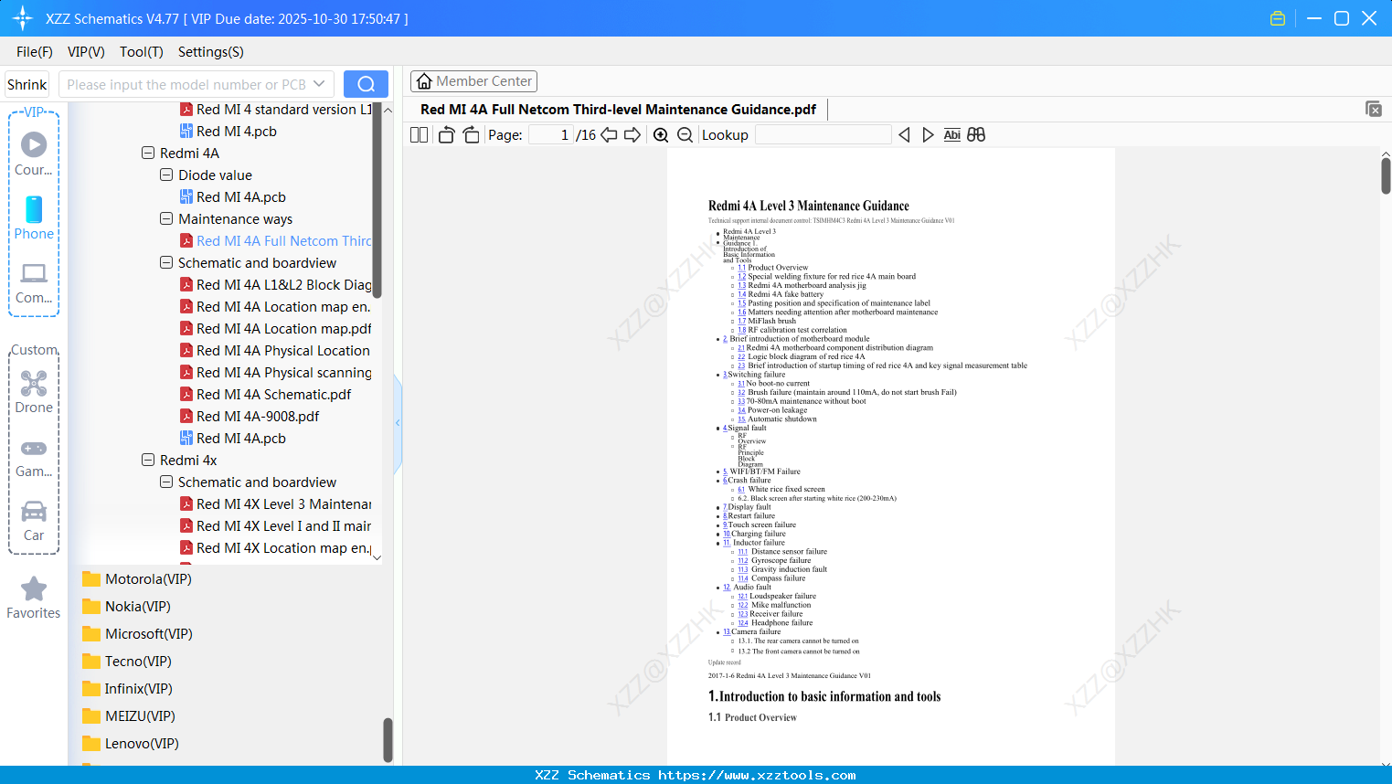Zoom out of the PDF
Image resolution: width=1392 pixels, height=784 pixels.
tap(685, 135)
